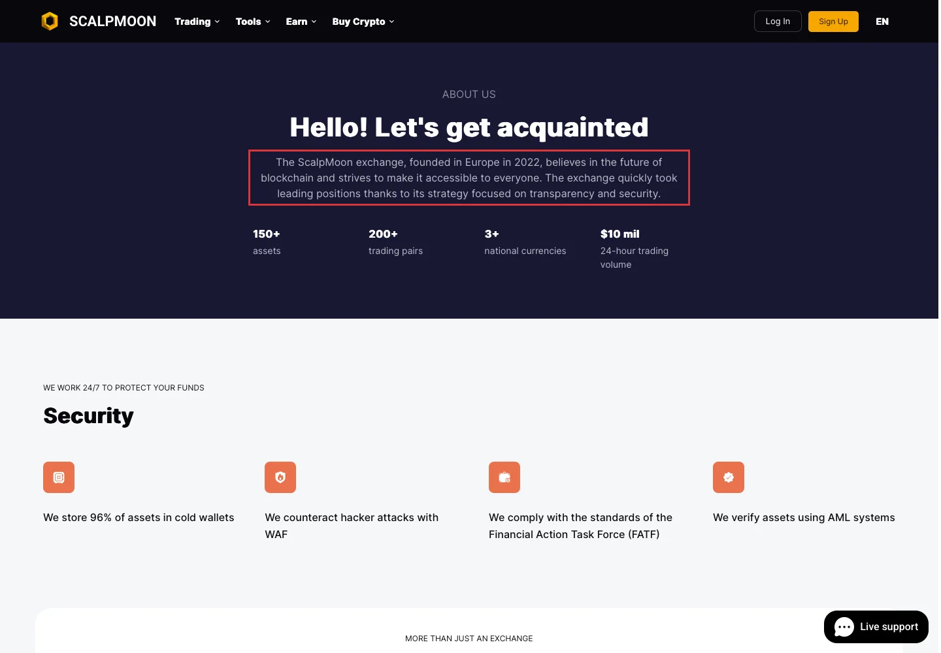Image resolution: width=941 pixels, height=653 pixels.
Task: Expand the Trading dropdown menu
Action: click(197, 22)
